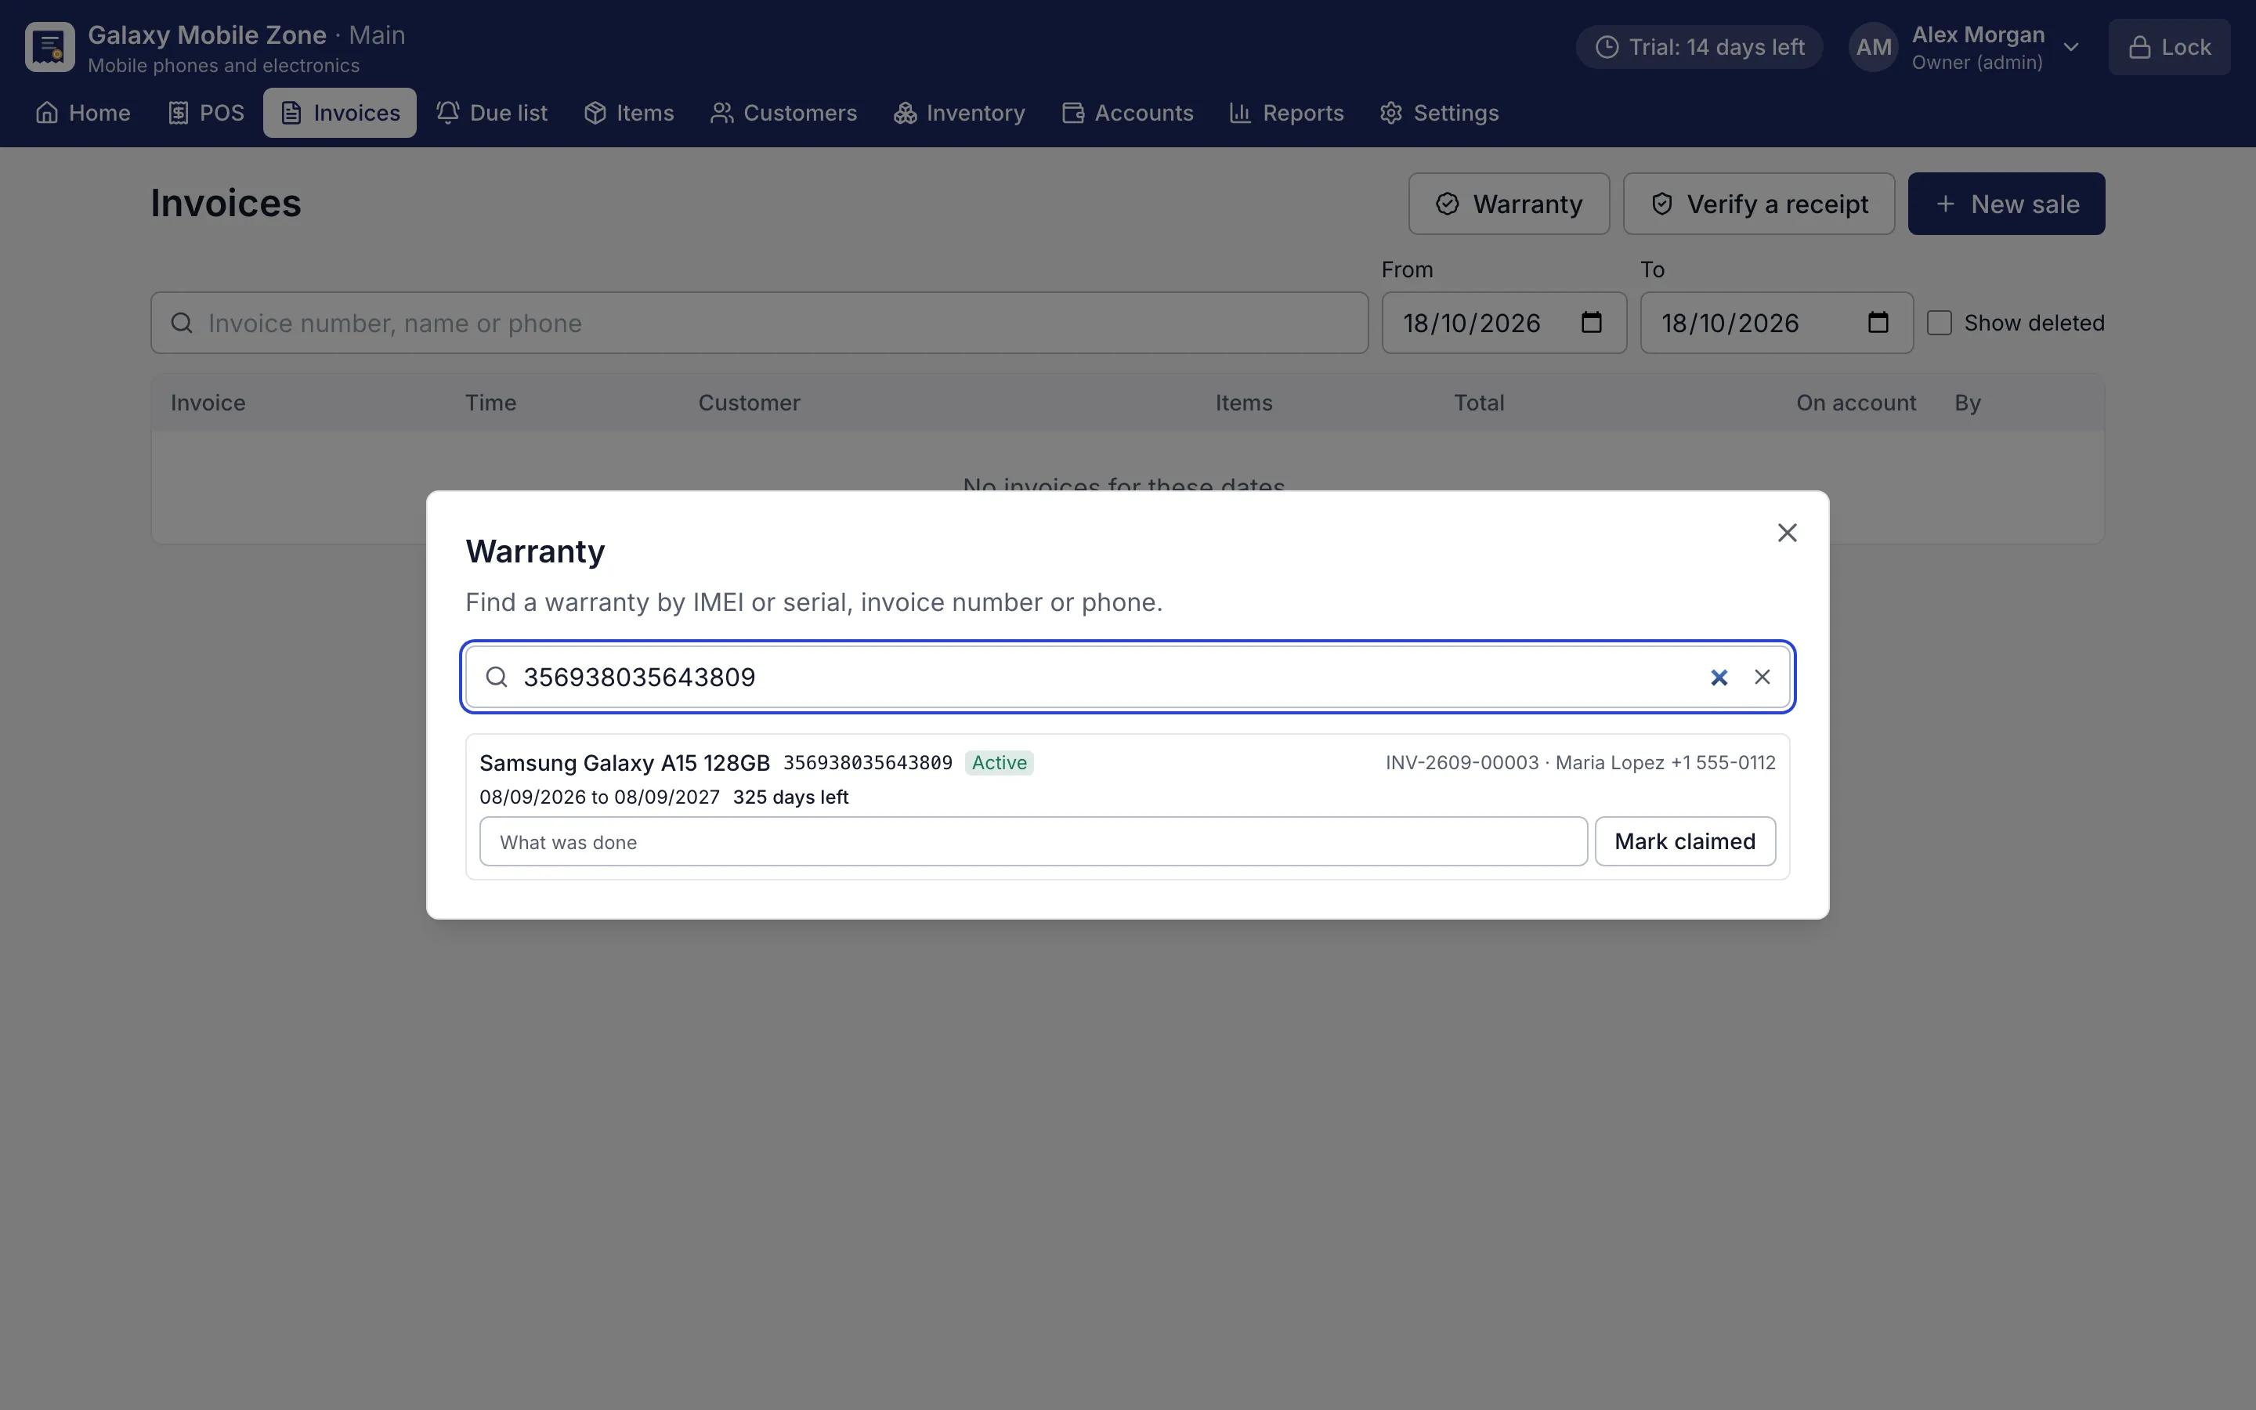Open Verify a receipt
The image size is (2256, 1410).
pos(1758,204)
